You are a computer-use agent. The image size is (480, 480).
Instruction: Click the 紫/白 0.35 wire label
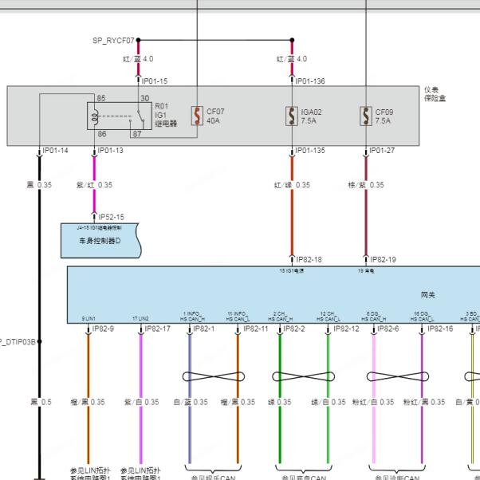141,402
